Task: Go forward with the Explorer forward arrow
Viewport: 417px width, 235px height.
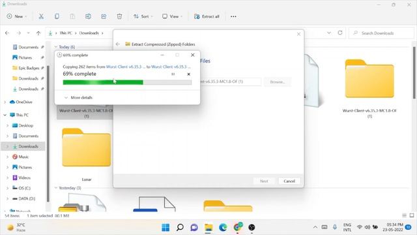Action: [x=19, y=33]
